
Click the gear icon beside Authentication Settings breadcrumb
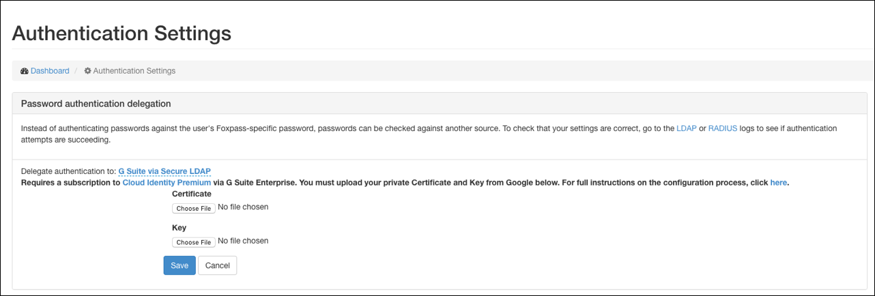pyautogui.click(x=88, y=71)
